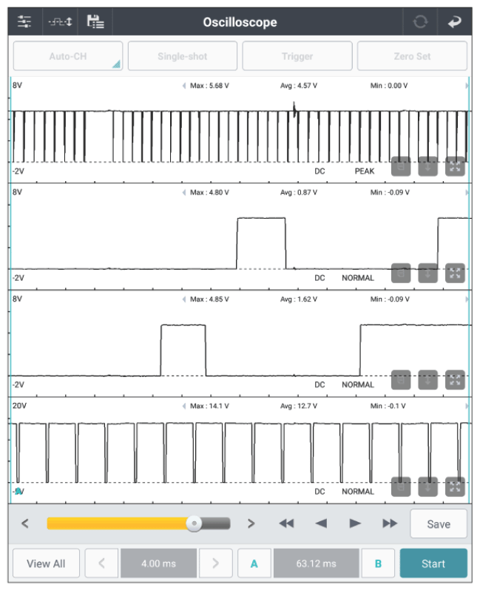Tap channel 4 move-down arrow icon
Screen dimensions: 480x590
pyautogui.click(x=428, y=487)
